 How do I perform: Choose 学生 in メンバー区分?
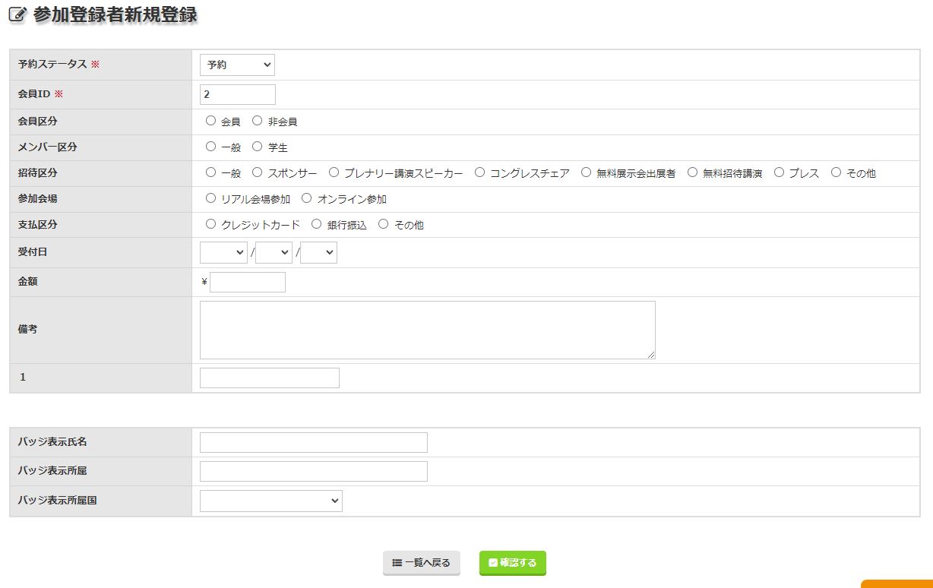point(257,147)
